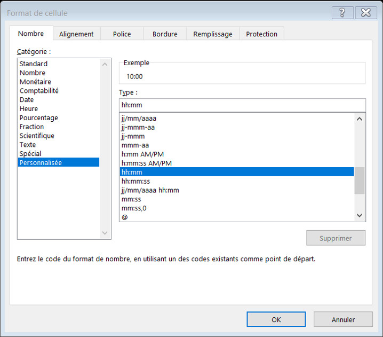Click the format list scrollbar thumb
This screenshot has height=337, width=383.
click(x=360, y=181)
